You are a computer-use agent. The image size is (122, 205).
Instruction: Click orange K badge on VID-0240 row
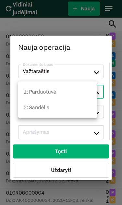113,181
